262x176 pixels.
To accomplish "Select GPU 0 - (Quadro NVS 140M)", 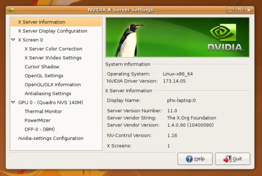I will 51,103.
